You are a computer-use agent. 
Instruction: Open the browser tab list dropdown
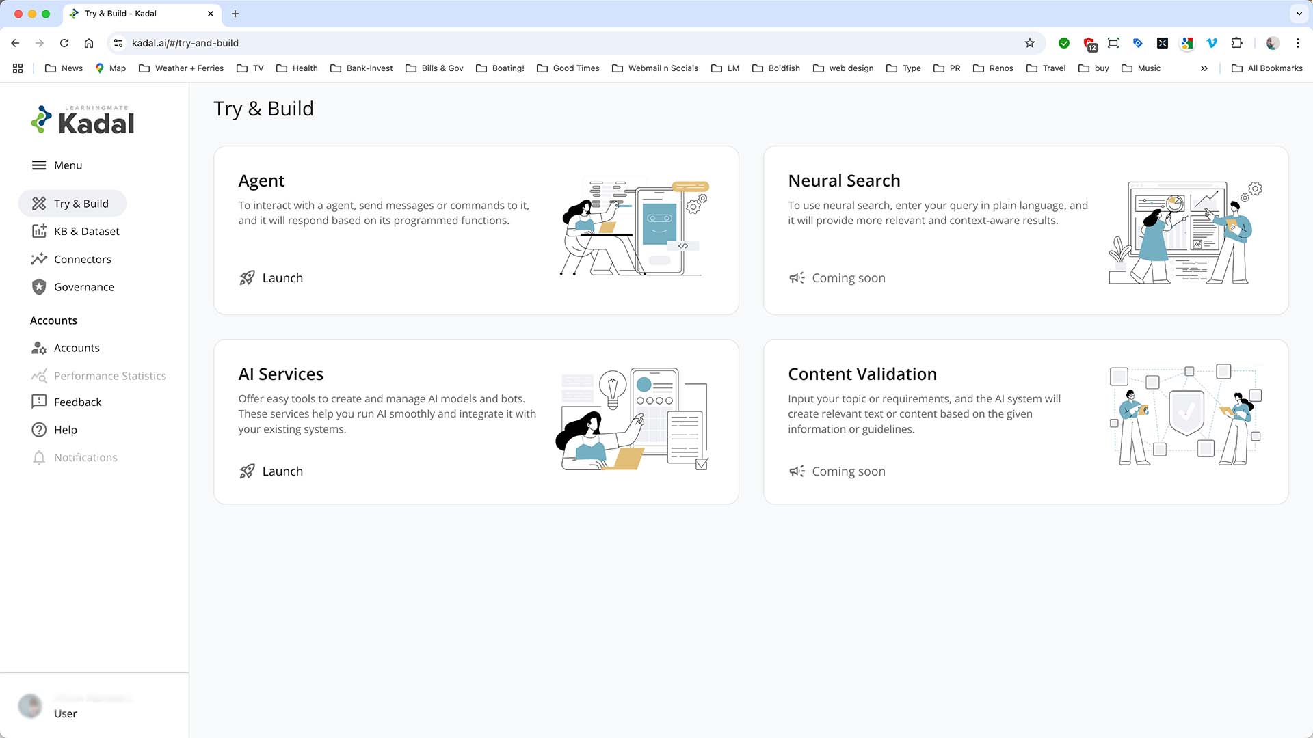(x=1299, y=14)
